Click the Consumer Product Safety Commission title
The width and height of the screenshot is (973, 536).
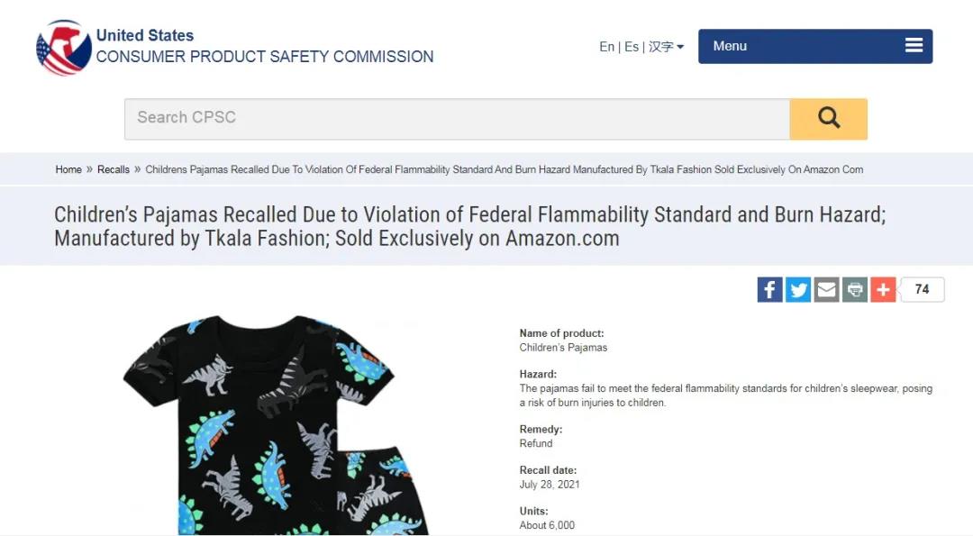pyautogui.click(x=265, y=57)
